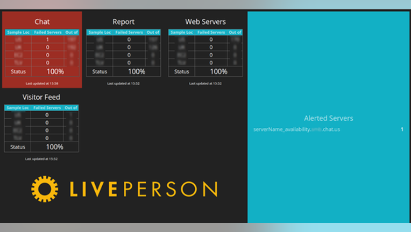Click Visitor Feed Failed Servers header
Viewport: 411px width, 232px height.
(x=47, y=107)
